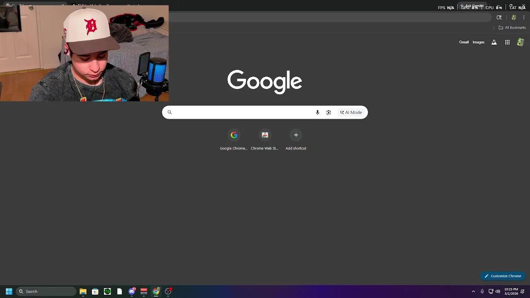The image size is (530, 298).
Task: Open the Windows Start menu
Action: tap(9, 291)
